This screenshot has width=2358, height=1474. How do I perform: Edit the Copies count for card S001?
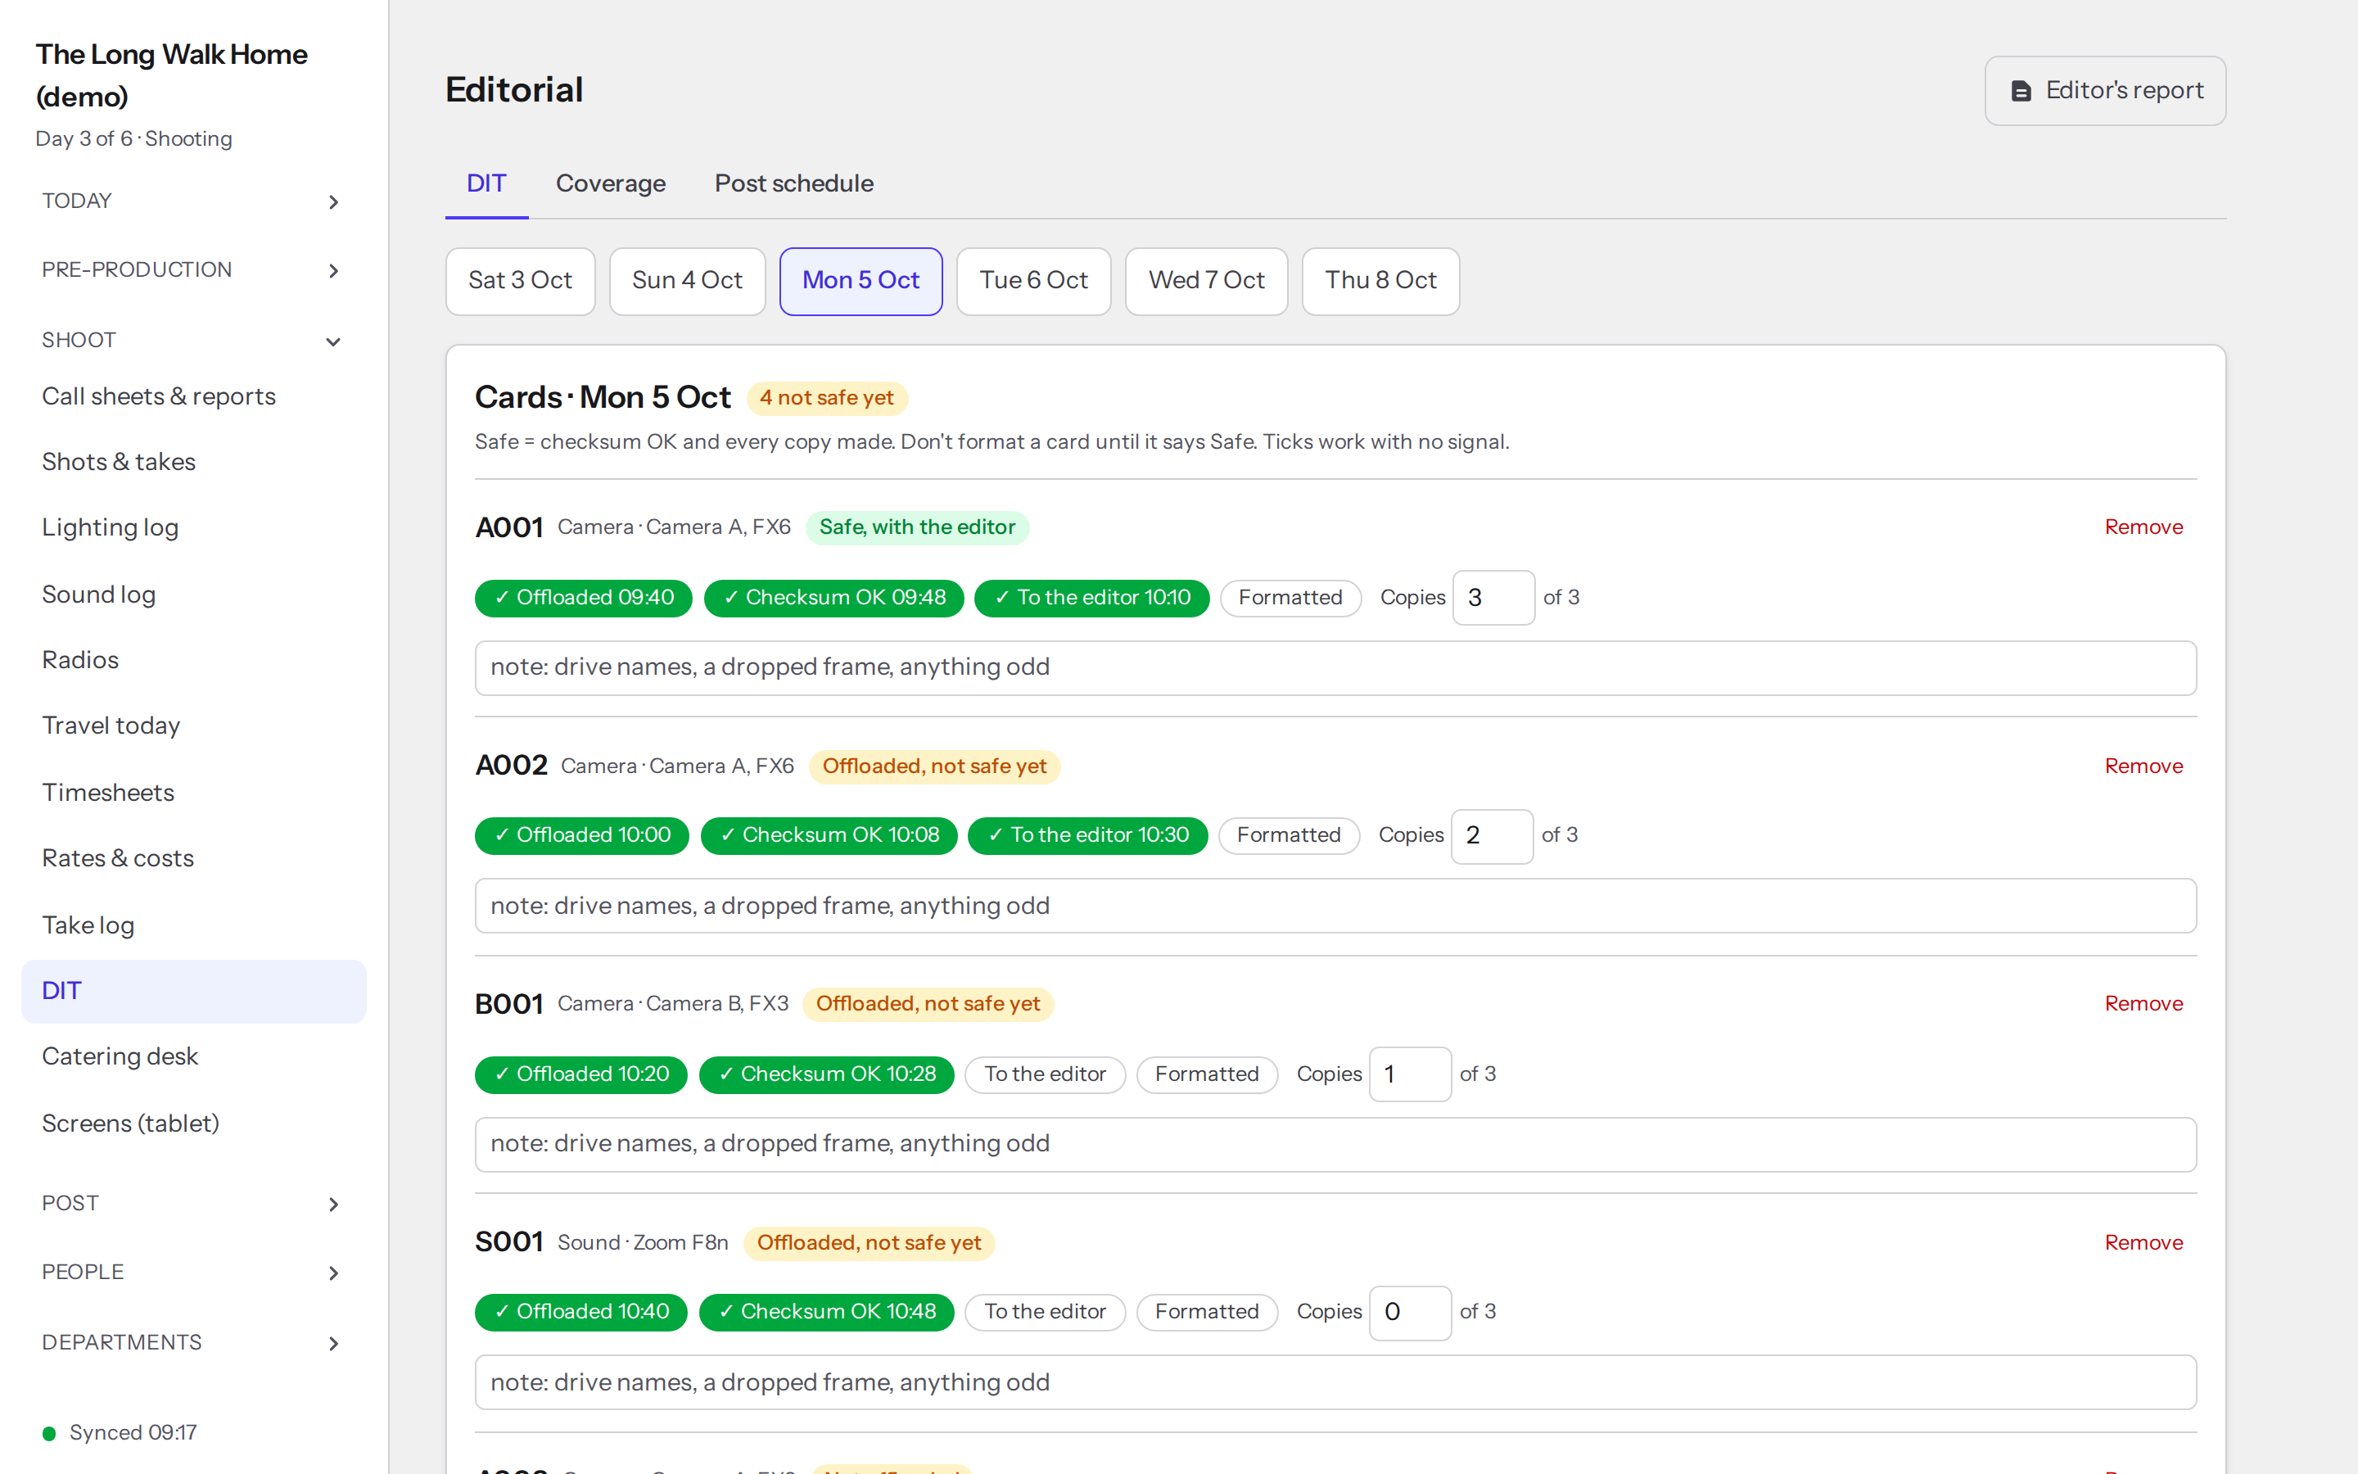coord(1410,1312)
